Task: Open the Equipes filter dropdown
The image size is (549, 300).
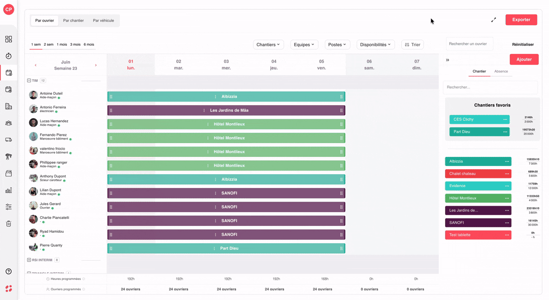Action: point(304,44)
